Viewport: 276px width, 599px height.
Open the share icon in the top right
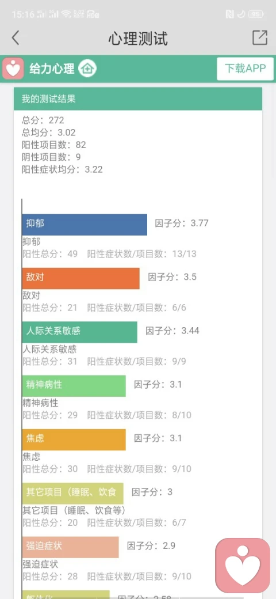[x=260, y=37]
